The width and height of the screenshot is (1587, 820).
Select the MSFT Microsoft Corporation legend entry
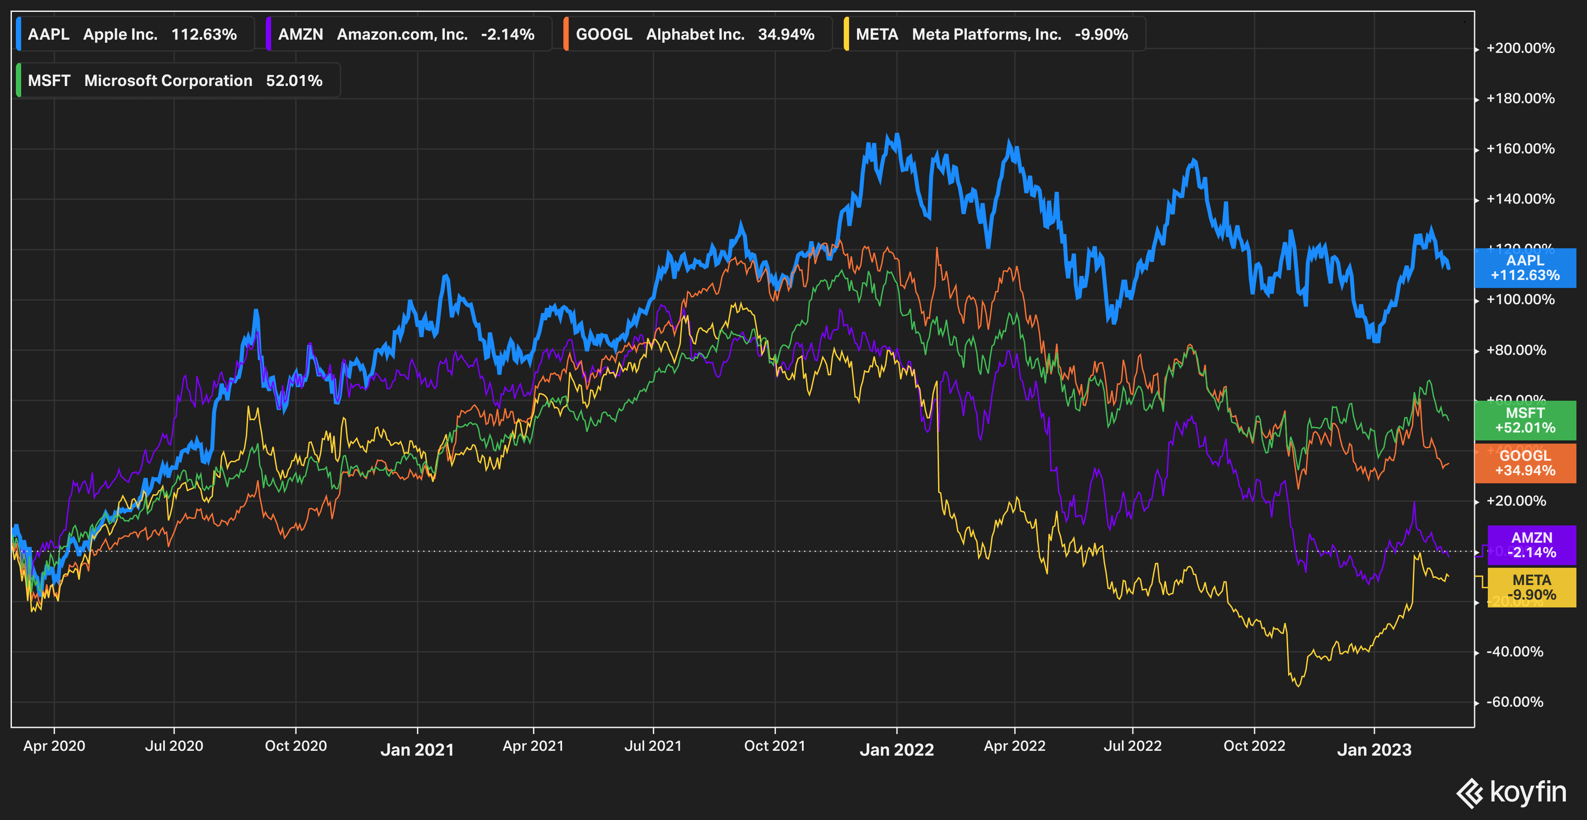point(177,80)
